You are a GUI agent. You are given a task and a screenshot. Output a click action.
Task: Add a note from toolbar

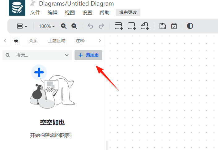(x=145, y=26)
